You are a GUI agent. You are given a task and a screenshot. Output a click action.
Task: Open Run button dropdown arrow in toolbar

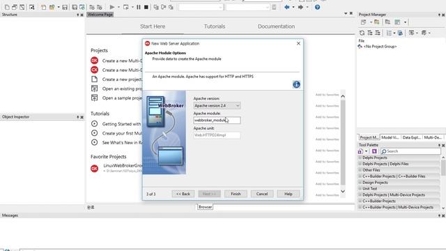[x=118, y=7]
